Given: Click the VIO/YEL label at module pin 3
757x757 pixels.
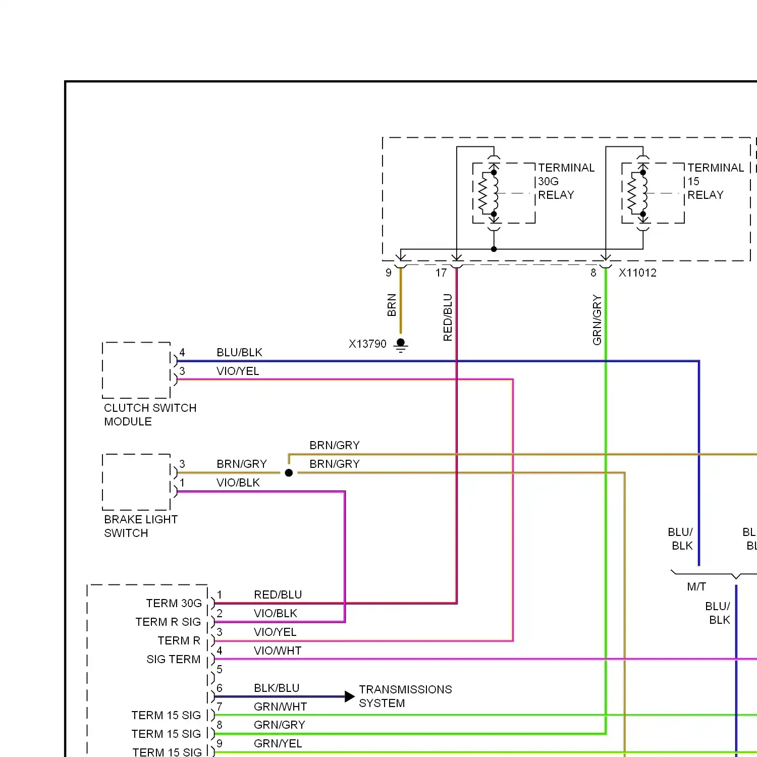Looking at the screenshot, I should 275,632.
